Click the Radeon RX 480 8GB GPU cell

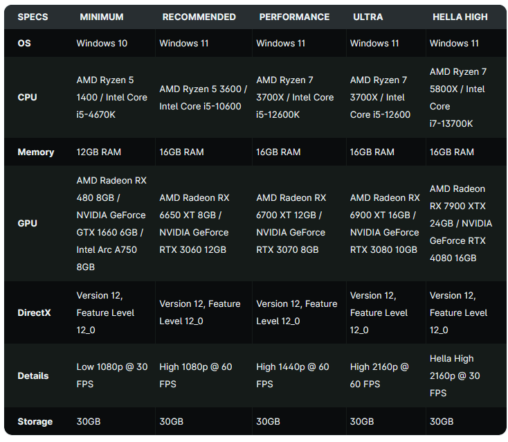pyautogui.click(x=111, y=224)
